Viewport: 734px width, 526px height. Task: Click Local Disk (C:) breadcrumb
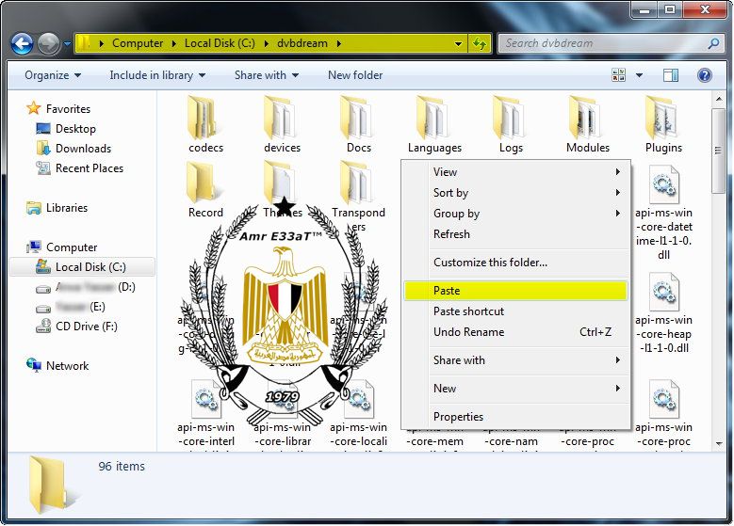(220, 43)
